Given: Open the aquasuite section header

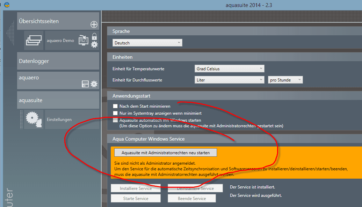Looking at the screenshot, I should [58, 100].
